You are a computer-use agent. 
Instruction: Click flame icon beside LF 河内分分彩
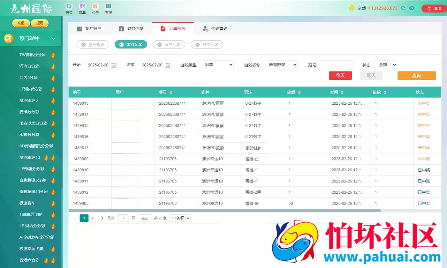click(x=53, y=226)
